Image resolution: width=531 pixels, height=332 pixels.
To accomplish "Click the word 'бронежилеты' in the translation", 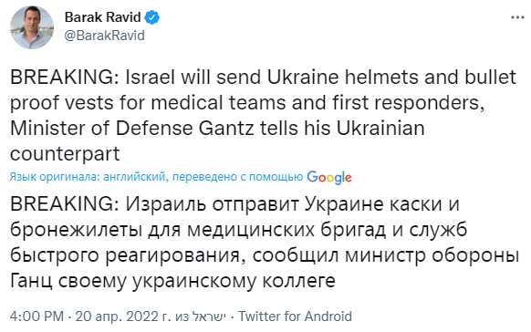I will [x=76, y=230].
